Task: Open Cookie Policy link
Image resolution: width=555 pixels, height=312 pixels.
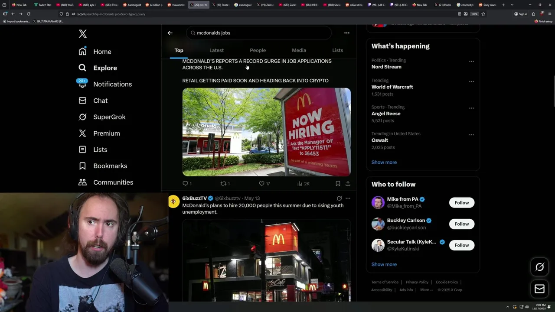Action: pos(447,282)
